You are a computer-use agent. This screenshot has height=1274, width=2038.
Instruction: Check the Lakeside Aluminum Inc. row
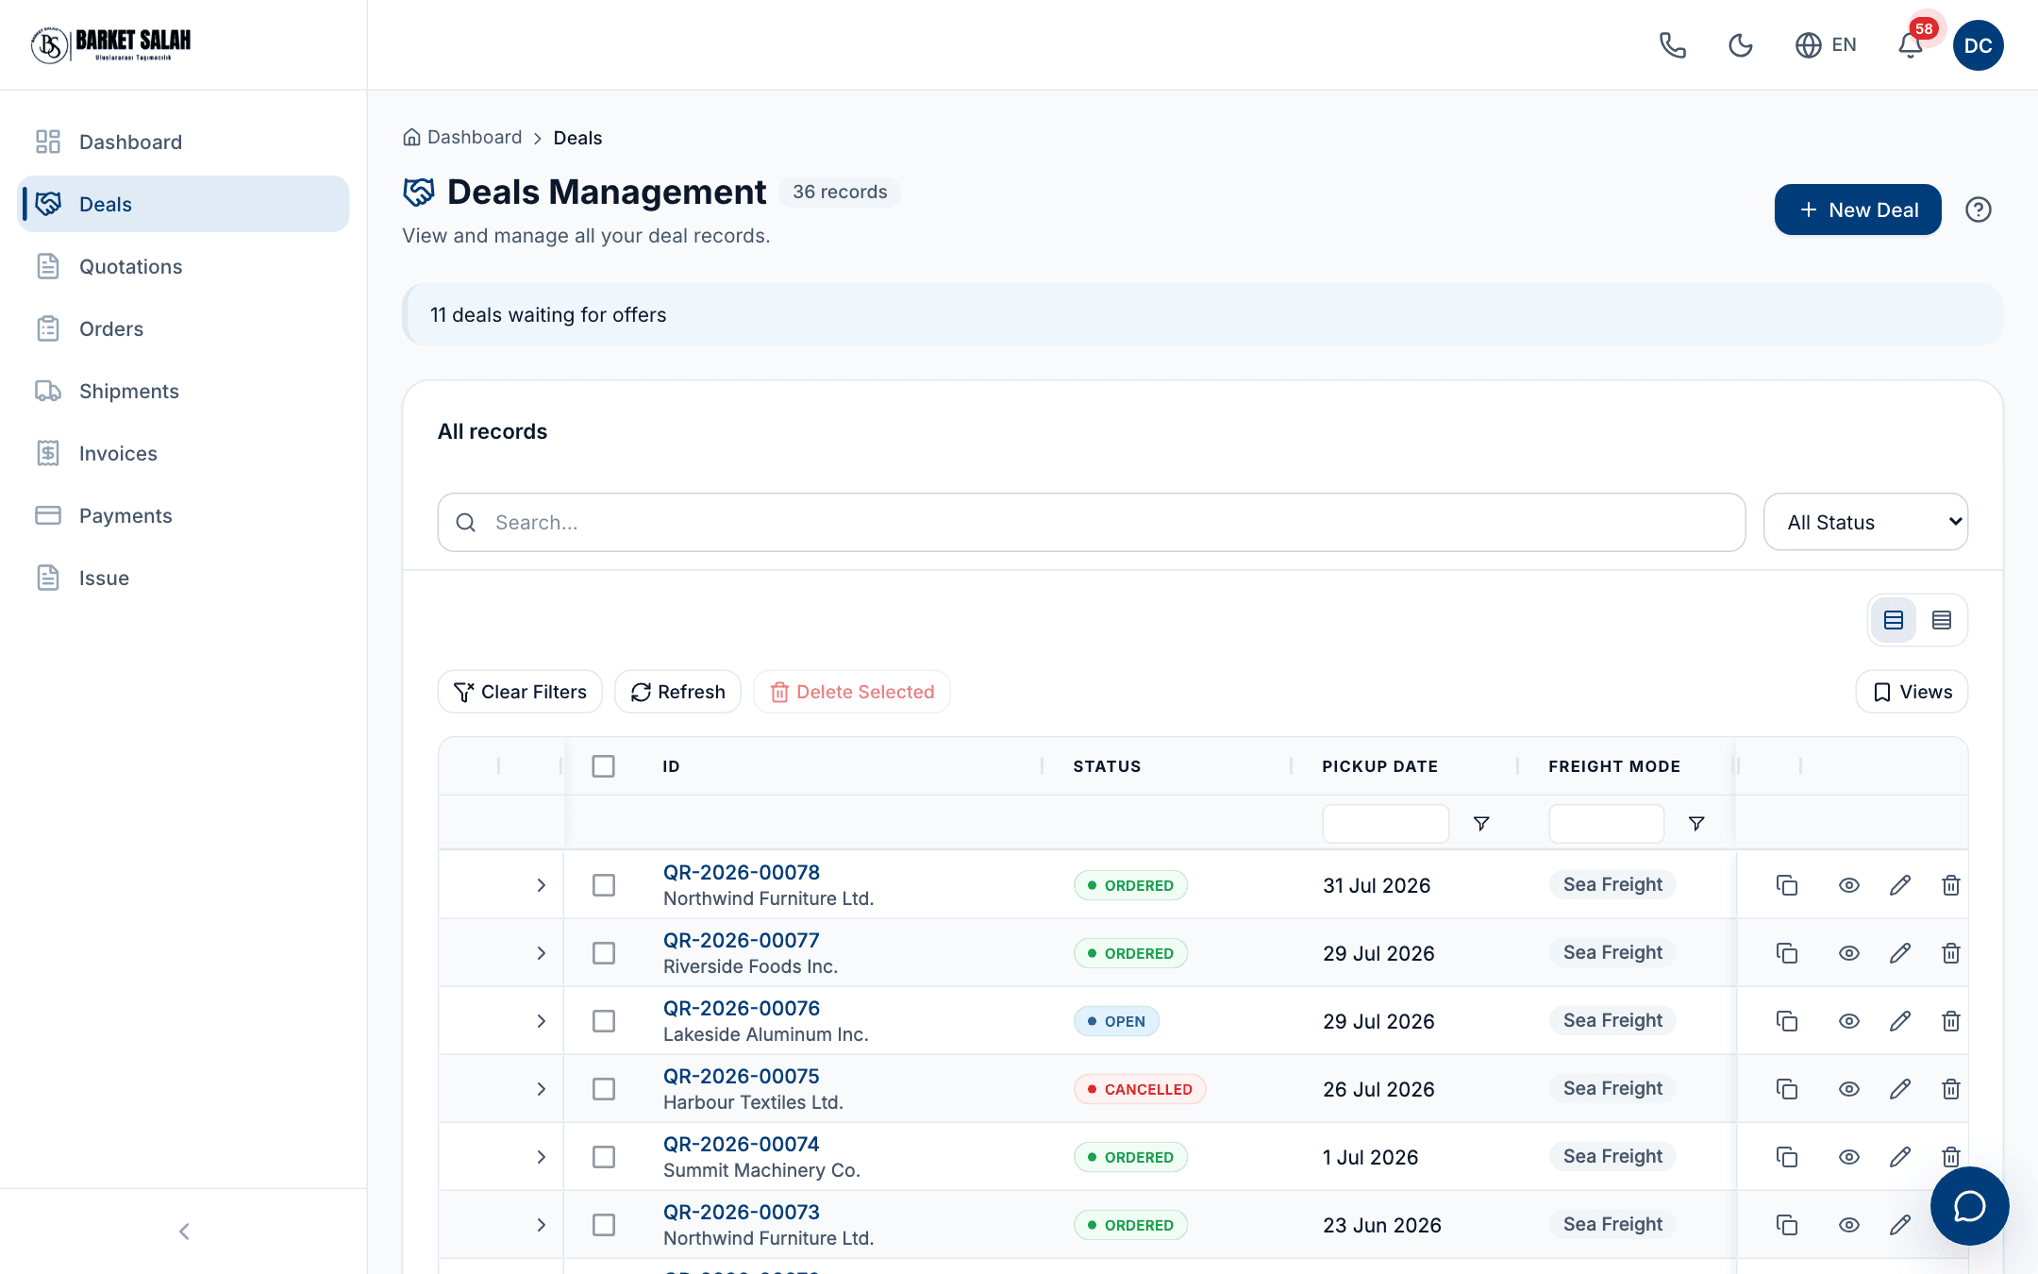[x=604, y=1021]
